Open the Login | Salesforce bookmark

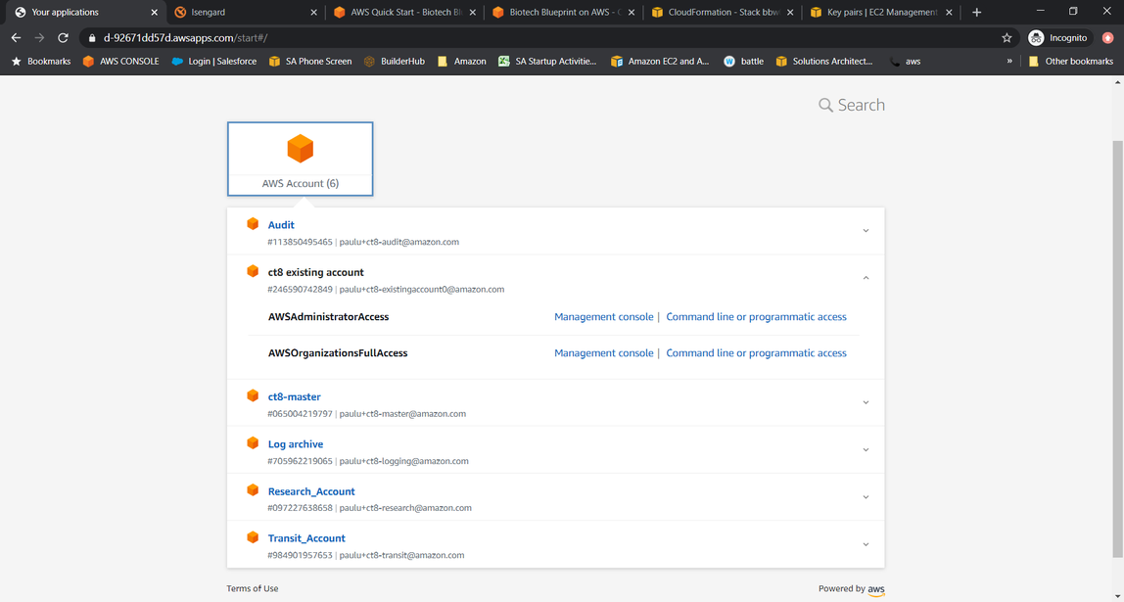[214, 62]
